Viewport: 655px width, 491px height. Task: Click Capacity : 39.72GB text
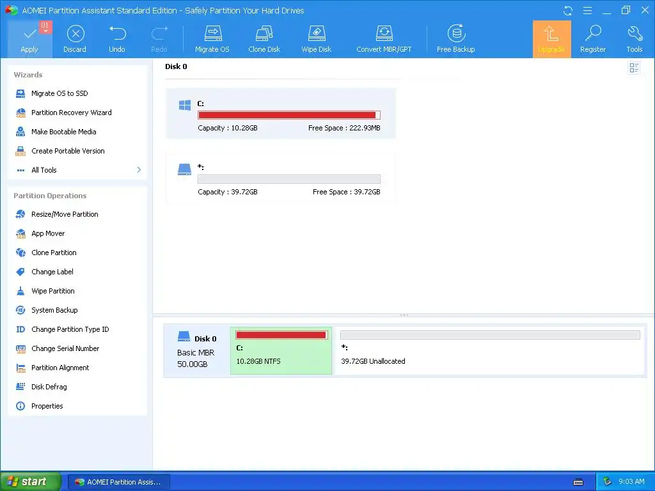click(228, 192)
